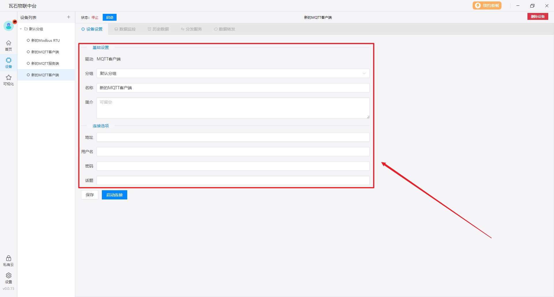Open the 私有云 lock icon
Screen dimensions: 554x297
point(9,260)
